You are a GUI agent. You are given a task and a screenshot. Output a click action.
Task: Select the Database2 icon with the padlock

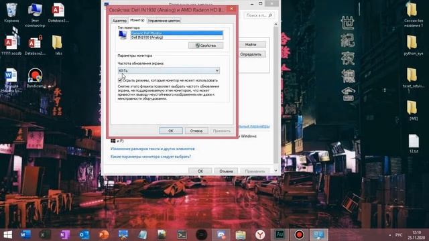click(x=35, y=45)
